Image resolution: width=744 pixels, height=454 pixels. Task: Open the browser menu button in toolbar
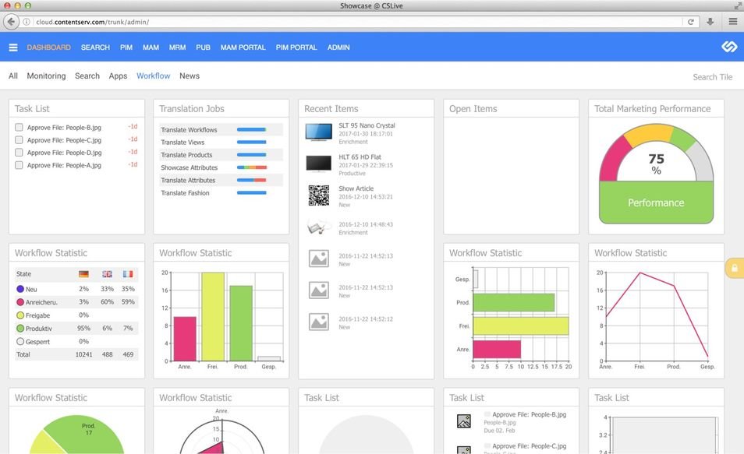(x=733, y=22)
